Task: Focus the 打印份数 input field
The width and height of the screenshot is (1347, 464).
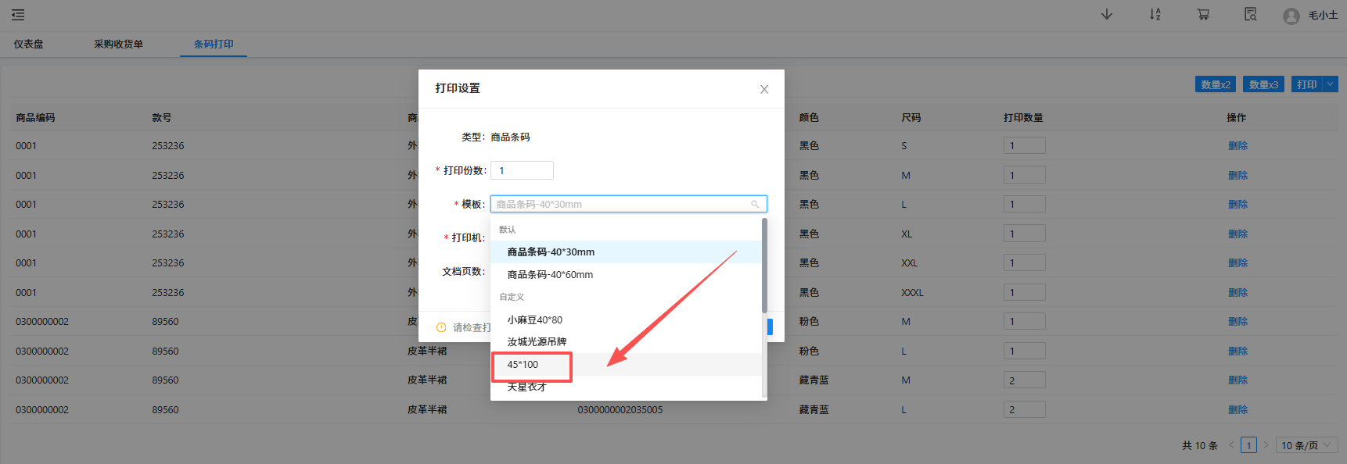Action: tap(522, 170)
